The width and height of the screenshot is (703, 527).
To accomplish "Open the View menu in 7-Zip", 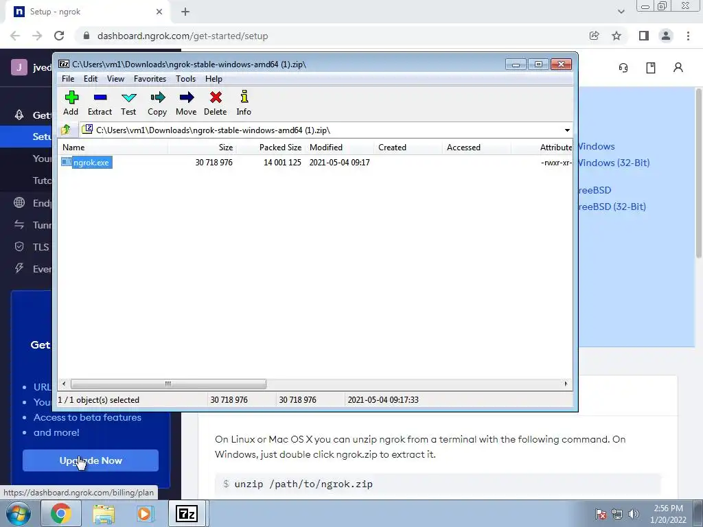I will tap(115, 79).
